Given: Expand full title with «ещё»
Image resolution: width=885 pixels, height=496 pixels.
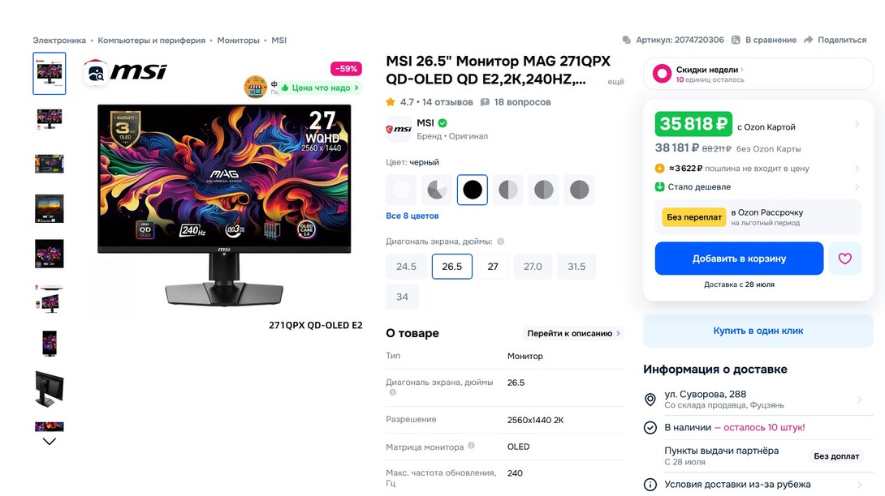Looking at the screenshot, I should click(x=616, y=81).
